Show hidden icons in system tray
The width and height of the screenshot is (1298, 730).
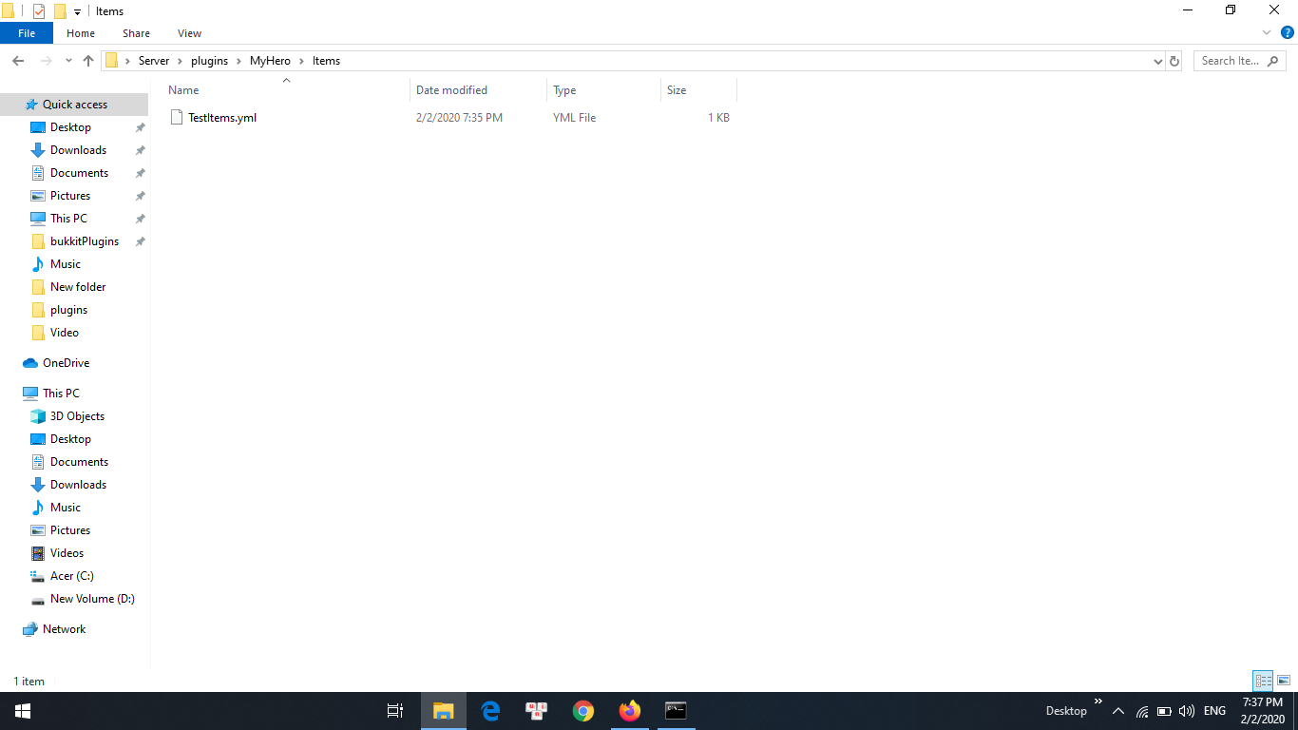[1118, 711]
